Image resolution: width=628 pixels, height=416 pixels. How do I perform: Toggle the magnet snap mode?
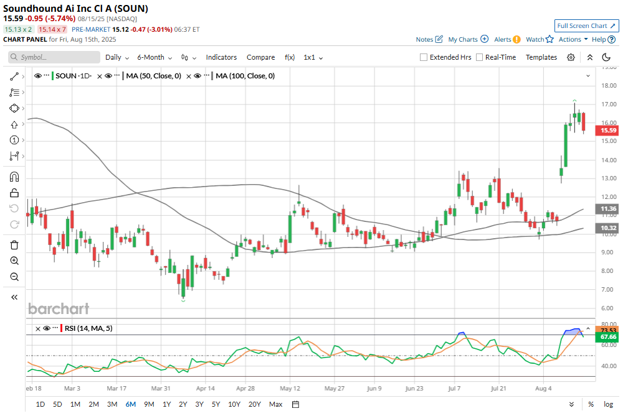(x=14, y=177)
